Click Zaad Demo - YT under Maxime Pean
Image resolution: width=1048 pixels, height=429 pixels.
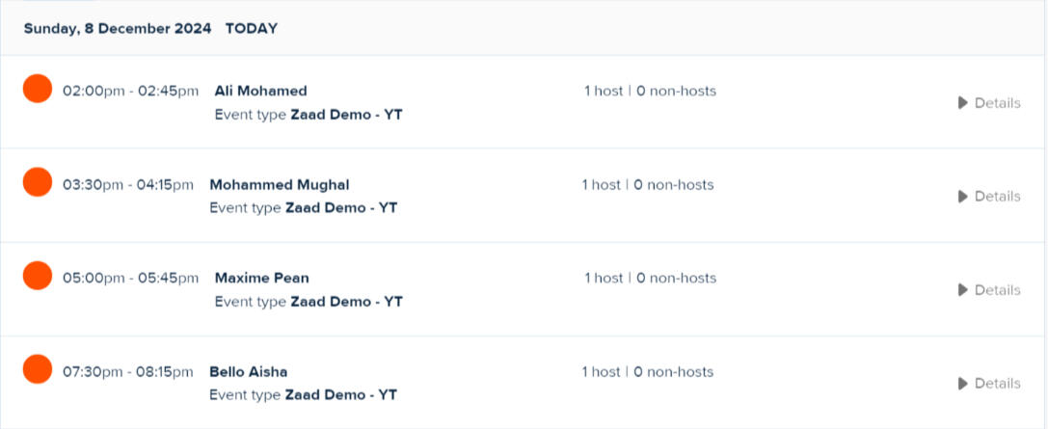pyautogui.click(x=346, y=302)
